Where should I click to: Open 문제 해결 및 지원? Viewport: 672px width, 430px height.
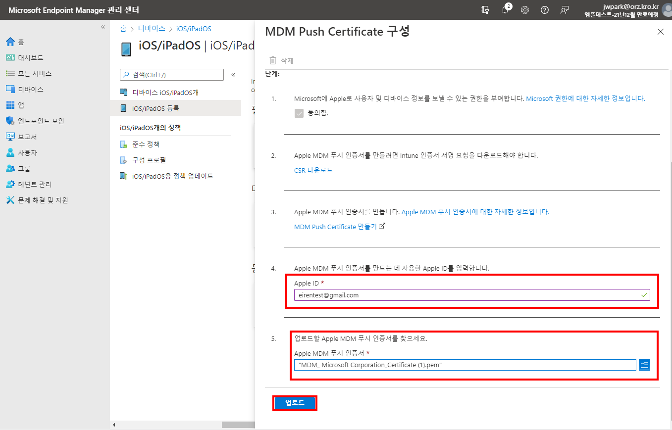37,200
